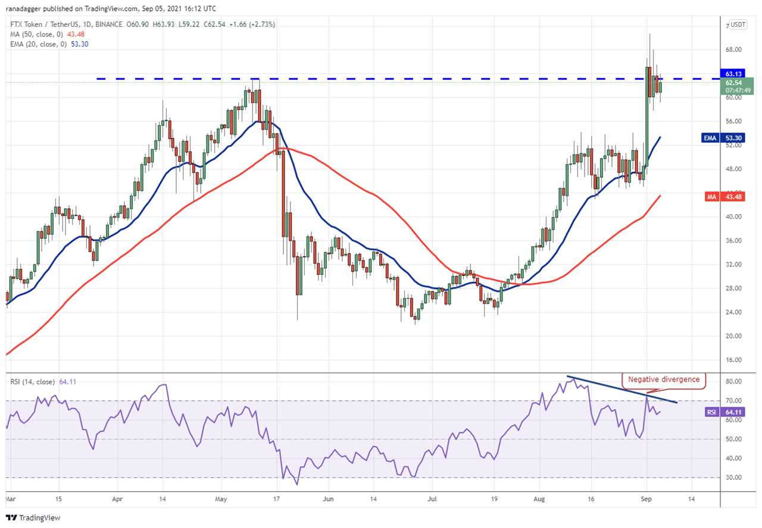Screen dimensions: 762x528
Task: Click the Aug date label on time axis
Action: [541, 498]
